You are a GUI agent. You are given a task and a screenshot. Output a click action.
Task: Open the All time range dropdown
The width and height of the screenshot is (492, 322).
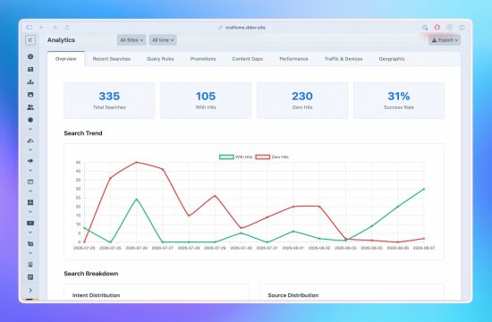pyautogui.click(x=163, y=40)
